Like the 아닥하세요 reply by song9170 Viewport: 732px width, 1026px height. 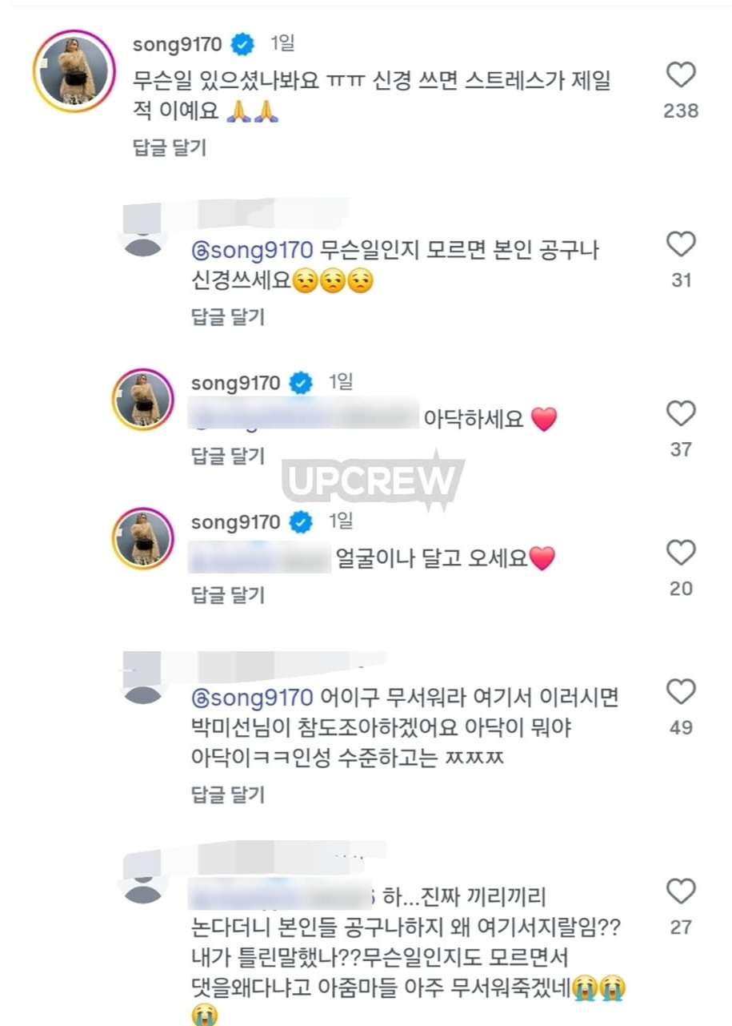(681, 414)
